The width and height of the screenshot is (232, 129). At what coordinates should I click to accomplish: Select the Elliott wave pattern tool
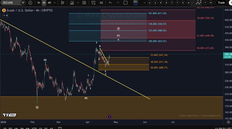pos(198,2)
